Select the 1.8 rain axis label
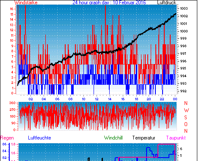Image resolution: width=199 pixels, height=161 pixels. [x=13, y=144]
